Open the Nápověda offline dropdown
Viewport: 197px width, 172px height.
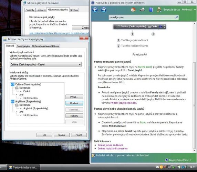[x=179, y=160]
